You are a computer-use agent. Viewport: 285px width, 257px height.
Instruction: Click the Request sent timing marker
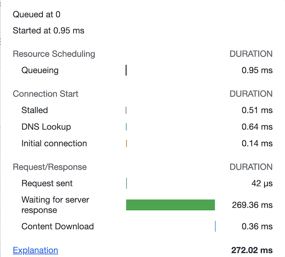click(127, 183)
